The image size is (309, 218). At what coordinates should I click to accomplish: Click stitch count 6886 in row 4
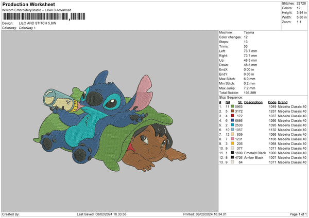click(238, 120)
